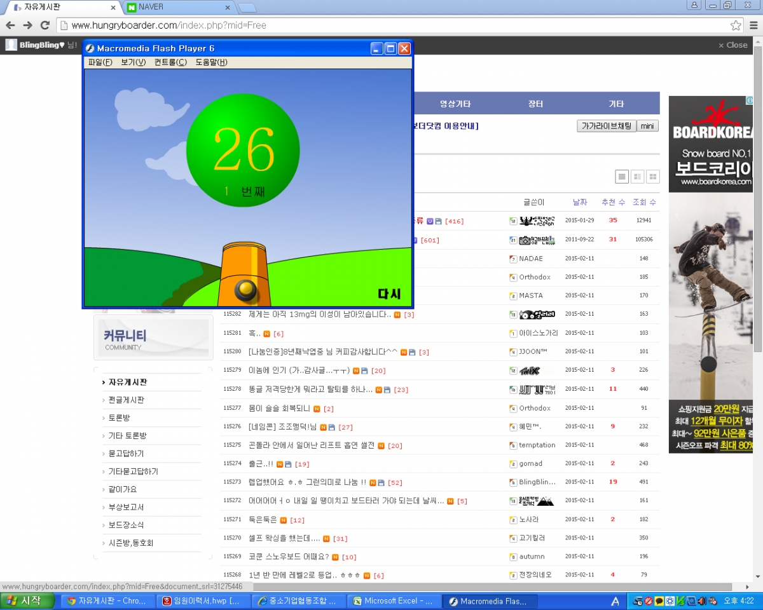Open a new Chrome tab
The height and width of the screenshot is (610, 763).
[x=247, y=8]
